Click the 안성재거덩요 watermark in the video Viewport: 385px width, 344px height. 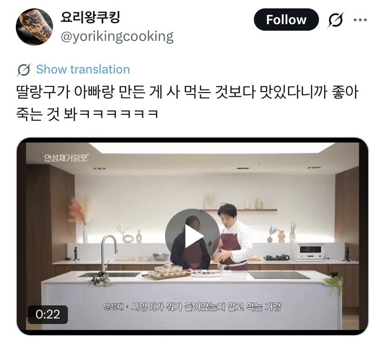coord(66,158)
